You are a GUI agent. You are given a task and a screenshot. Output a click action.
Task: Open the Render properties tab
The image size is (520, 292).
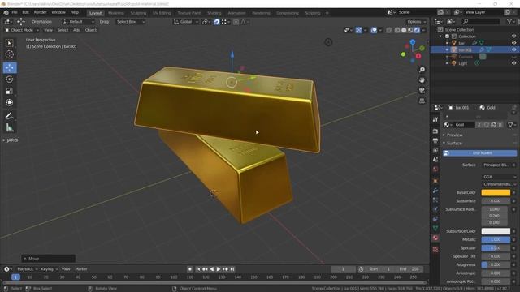[x=435, y=131]
